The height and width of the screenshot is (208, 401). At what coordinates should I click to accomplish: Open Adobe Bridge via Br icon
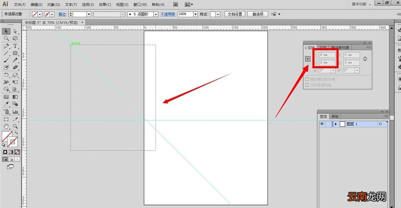coord(176,4)
